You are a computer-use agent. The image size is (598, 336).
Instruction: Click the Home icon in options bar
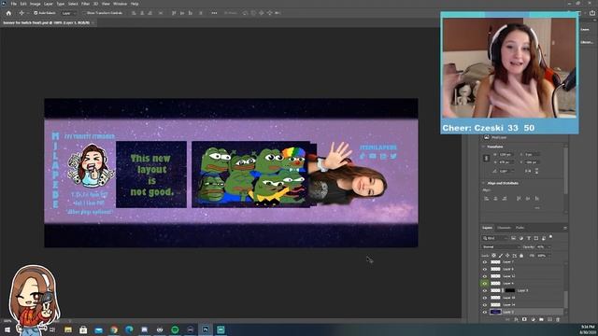pyautogui.click(x=8, y=13)
